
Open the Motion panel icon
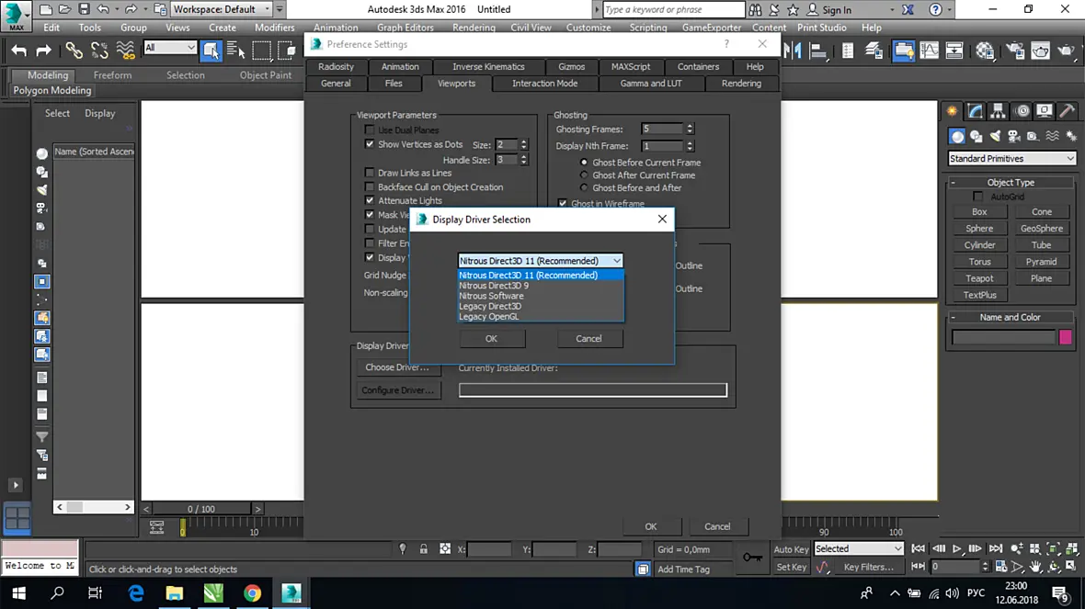pyautogui.click(x=1022, y=111)
